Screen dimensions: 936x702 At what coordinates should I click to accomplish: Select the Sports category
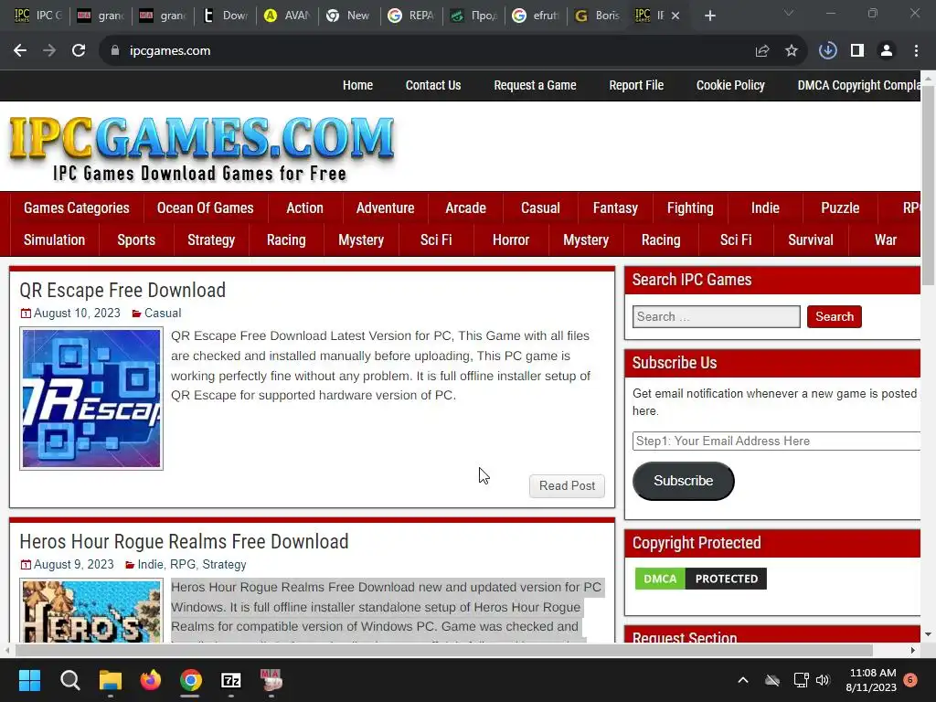click(136, 240)
